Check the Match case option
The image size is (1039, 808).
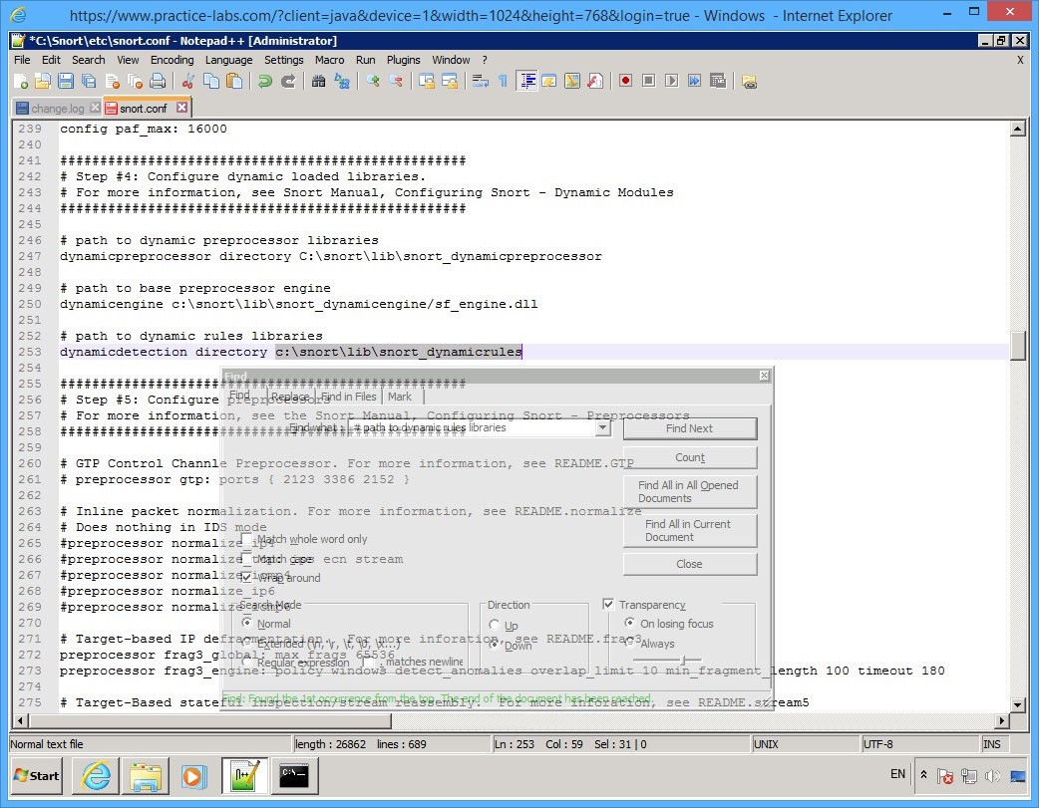tap(247, 559)
